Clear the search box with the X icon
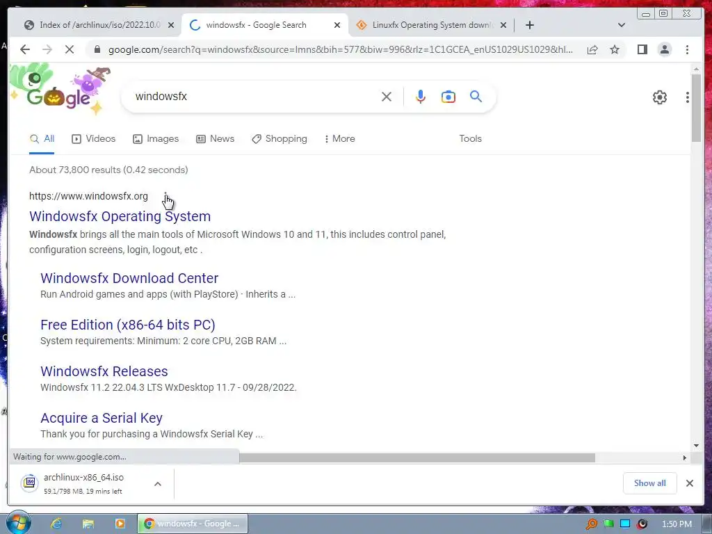Image resolution: width=712 pixels, height=534 pixels. [387, 97]
